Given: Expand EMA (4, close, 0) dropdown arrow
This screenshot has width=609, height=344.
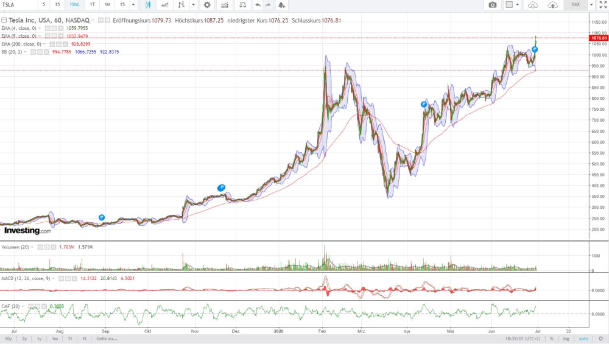Looking at the screenshot, I should click(x=40, y=29).
